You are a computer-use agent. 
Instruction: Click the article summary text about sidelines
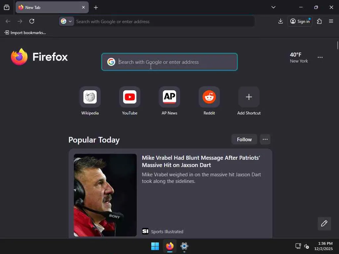(x=201, y=178)
